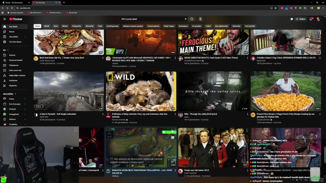The height and width of the screenshot is (183, 326).
Task: Open the notifications bell
Action: click(x=311, y=19)
